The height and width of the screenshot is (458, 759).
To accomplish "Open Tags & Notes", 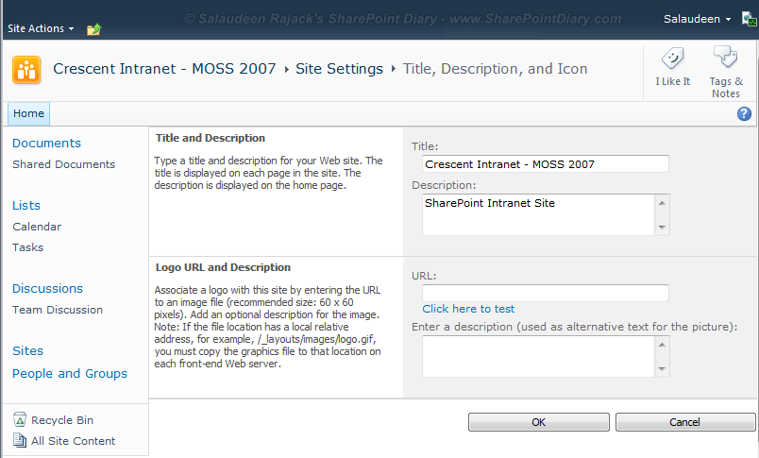I will tap(726, 72).
